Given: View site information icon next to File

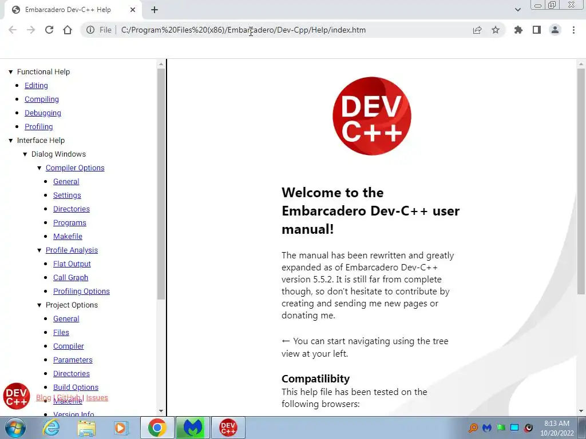Looking at the screenshot, I should (90, 30).
